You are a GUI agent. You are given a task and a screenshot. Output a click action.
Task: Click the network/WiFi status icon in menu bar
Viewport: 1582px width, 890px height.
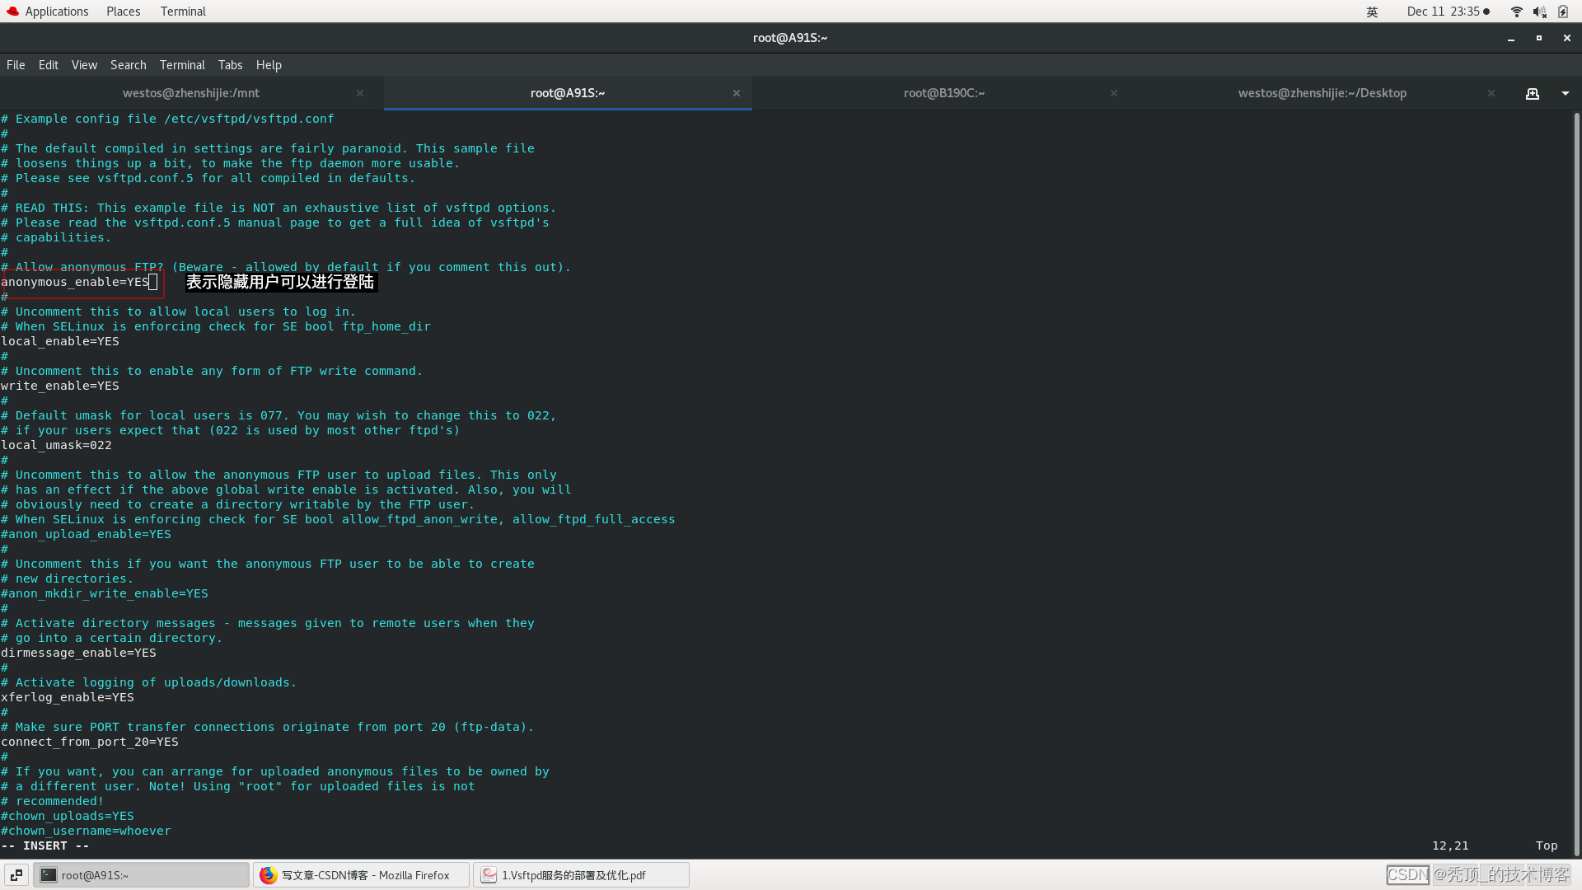pos(1516,11)
